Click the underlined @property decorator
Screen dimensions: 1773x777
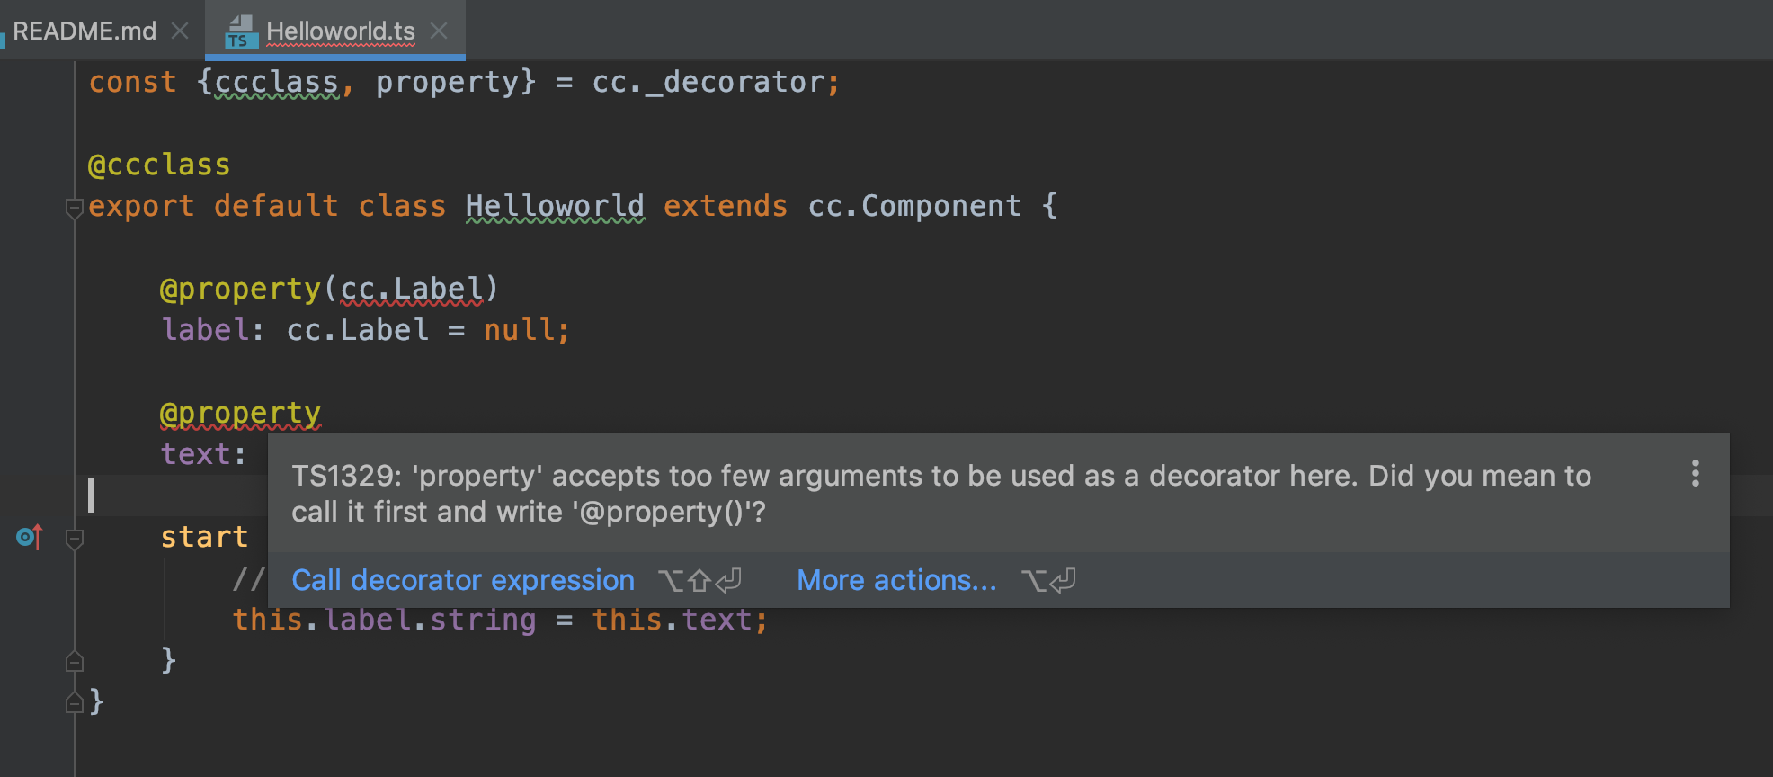coord(240,414)
